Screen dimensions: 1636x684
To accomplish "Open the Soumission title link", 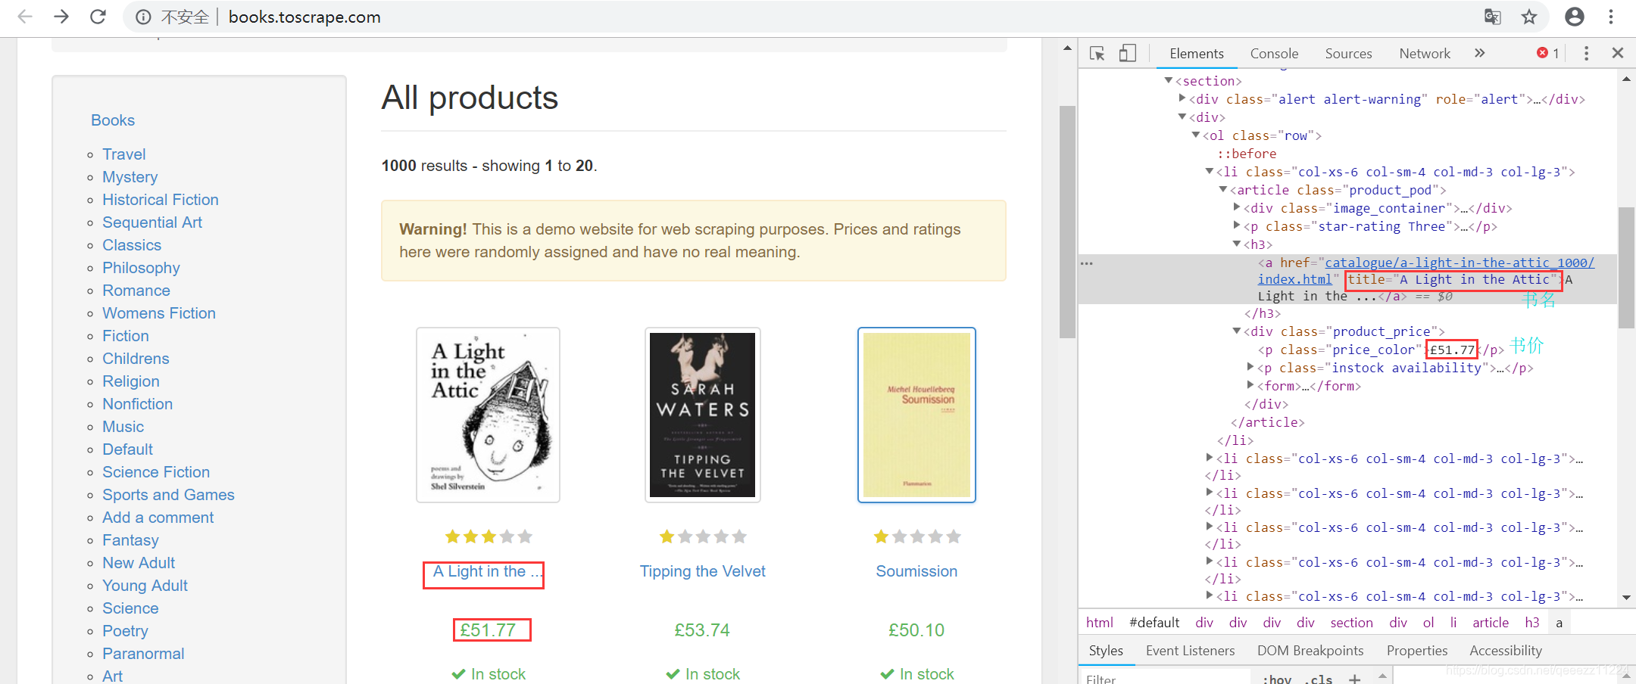I will (916, 571).
